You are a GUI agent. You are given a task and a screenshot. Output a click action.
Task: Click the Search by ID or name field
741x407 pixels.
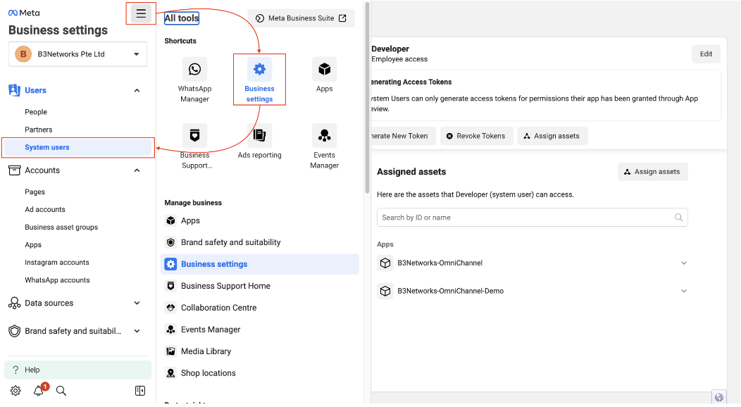532,217
